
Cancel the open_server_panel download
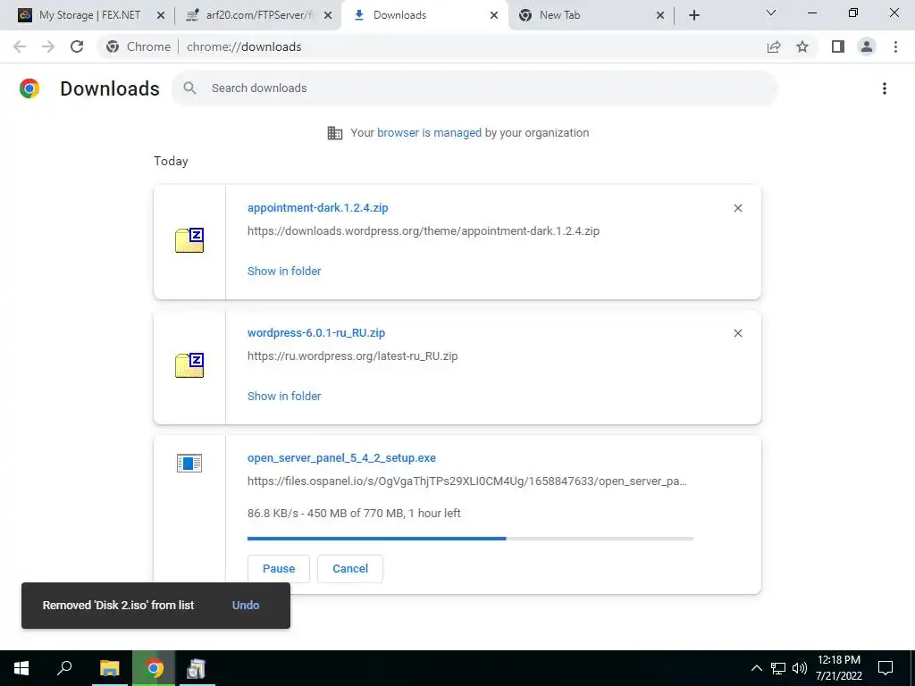click(x=350, y=569)
